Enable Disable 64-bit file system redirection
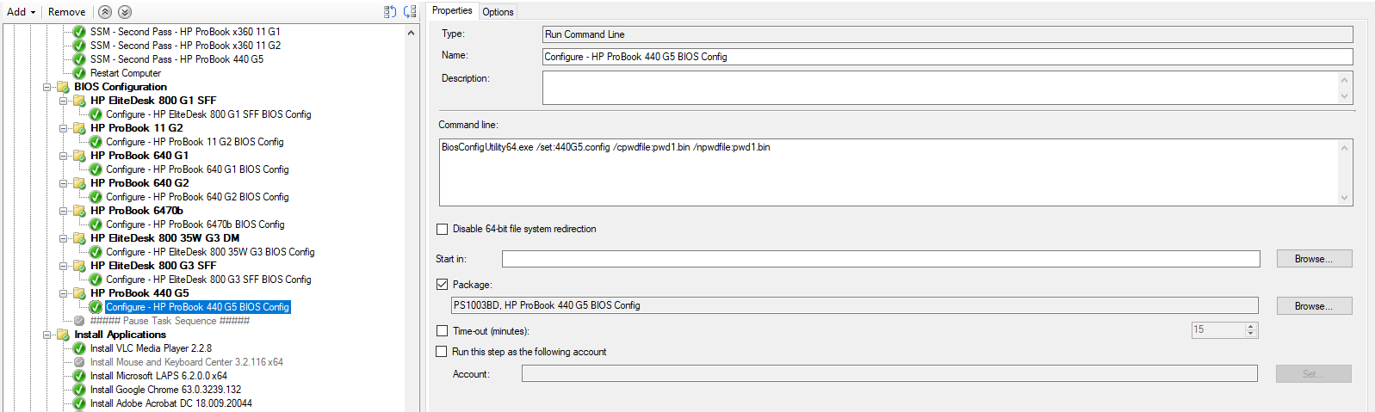 [443, 230]
